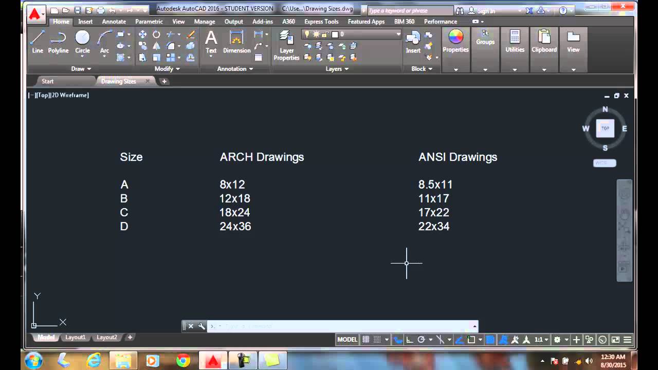Expand the Modify panel dropdown

[x=167, y=69]
